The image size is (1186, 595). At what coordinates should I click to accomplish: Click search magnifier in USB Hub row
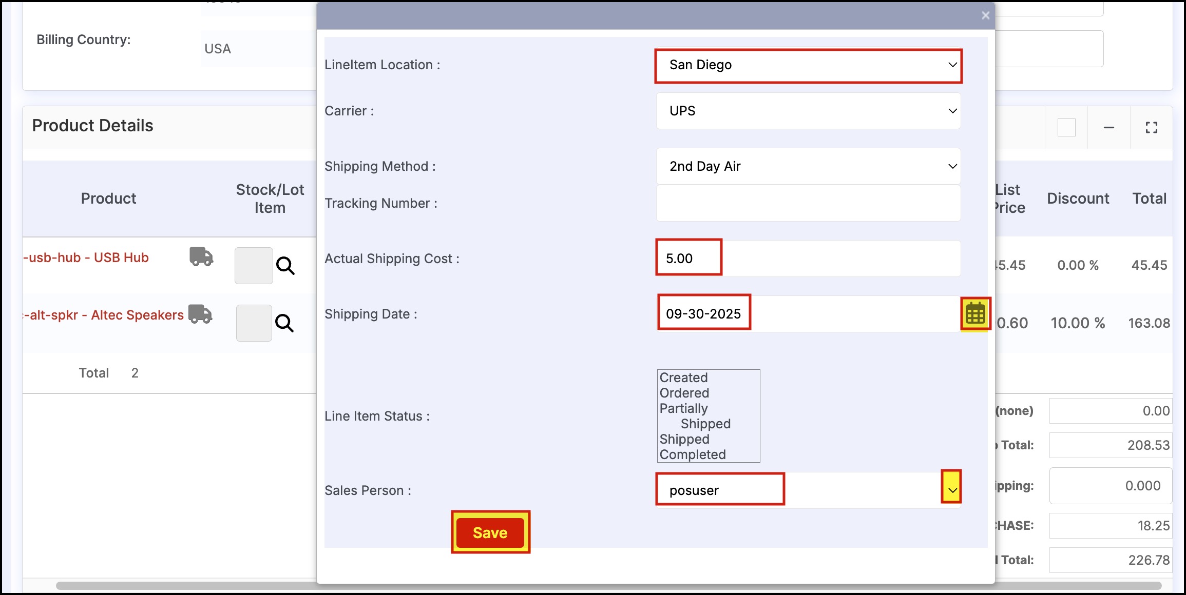[285, 266]
